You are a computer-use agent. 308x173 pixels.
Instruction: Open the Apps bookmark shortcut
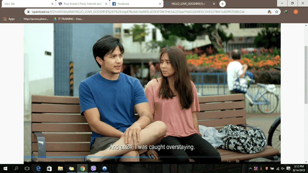(x=9, y=19)
